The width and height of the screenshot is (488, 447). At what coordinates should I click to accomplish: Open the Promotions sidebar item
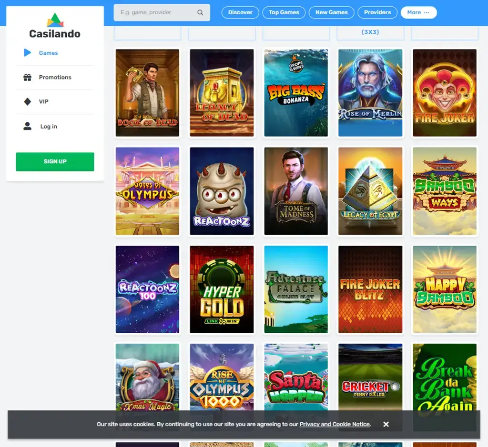point(55,77)
